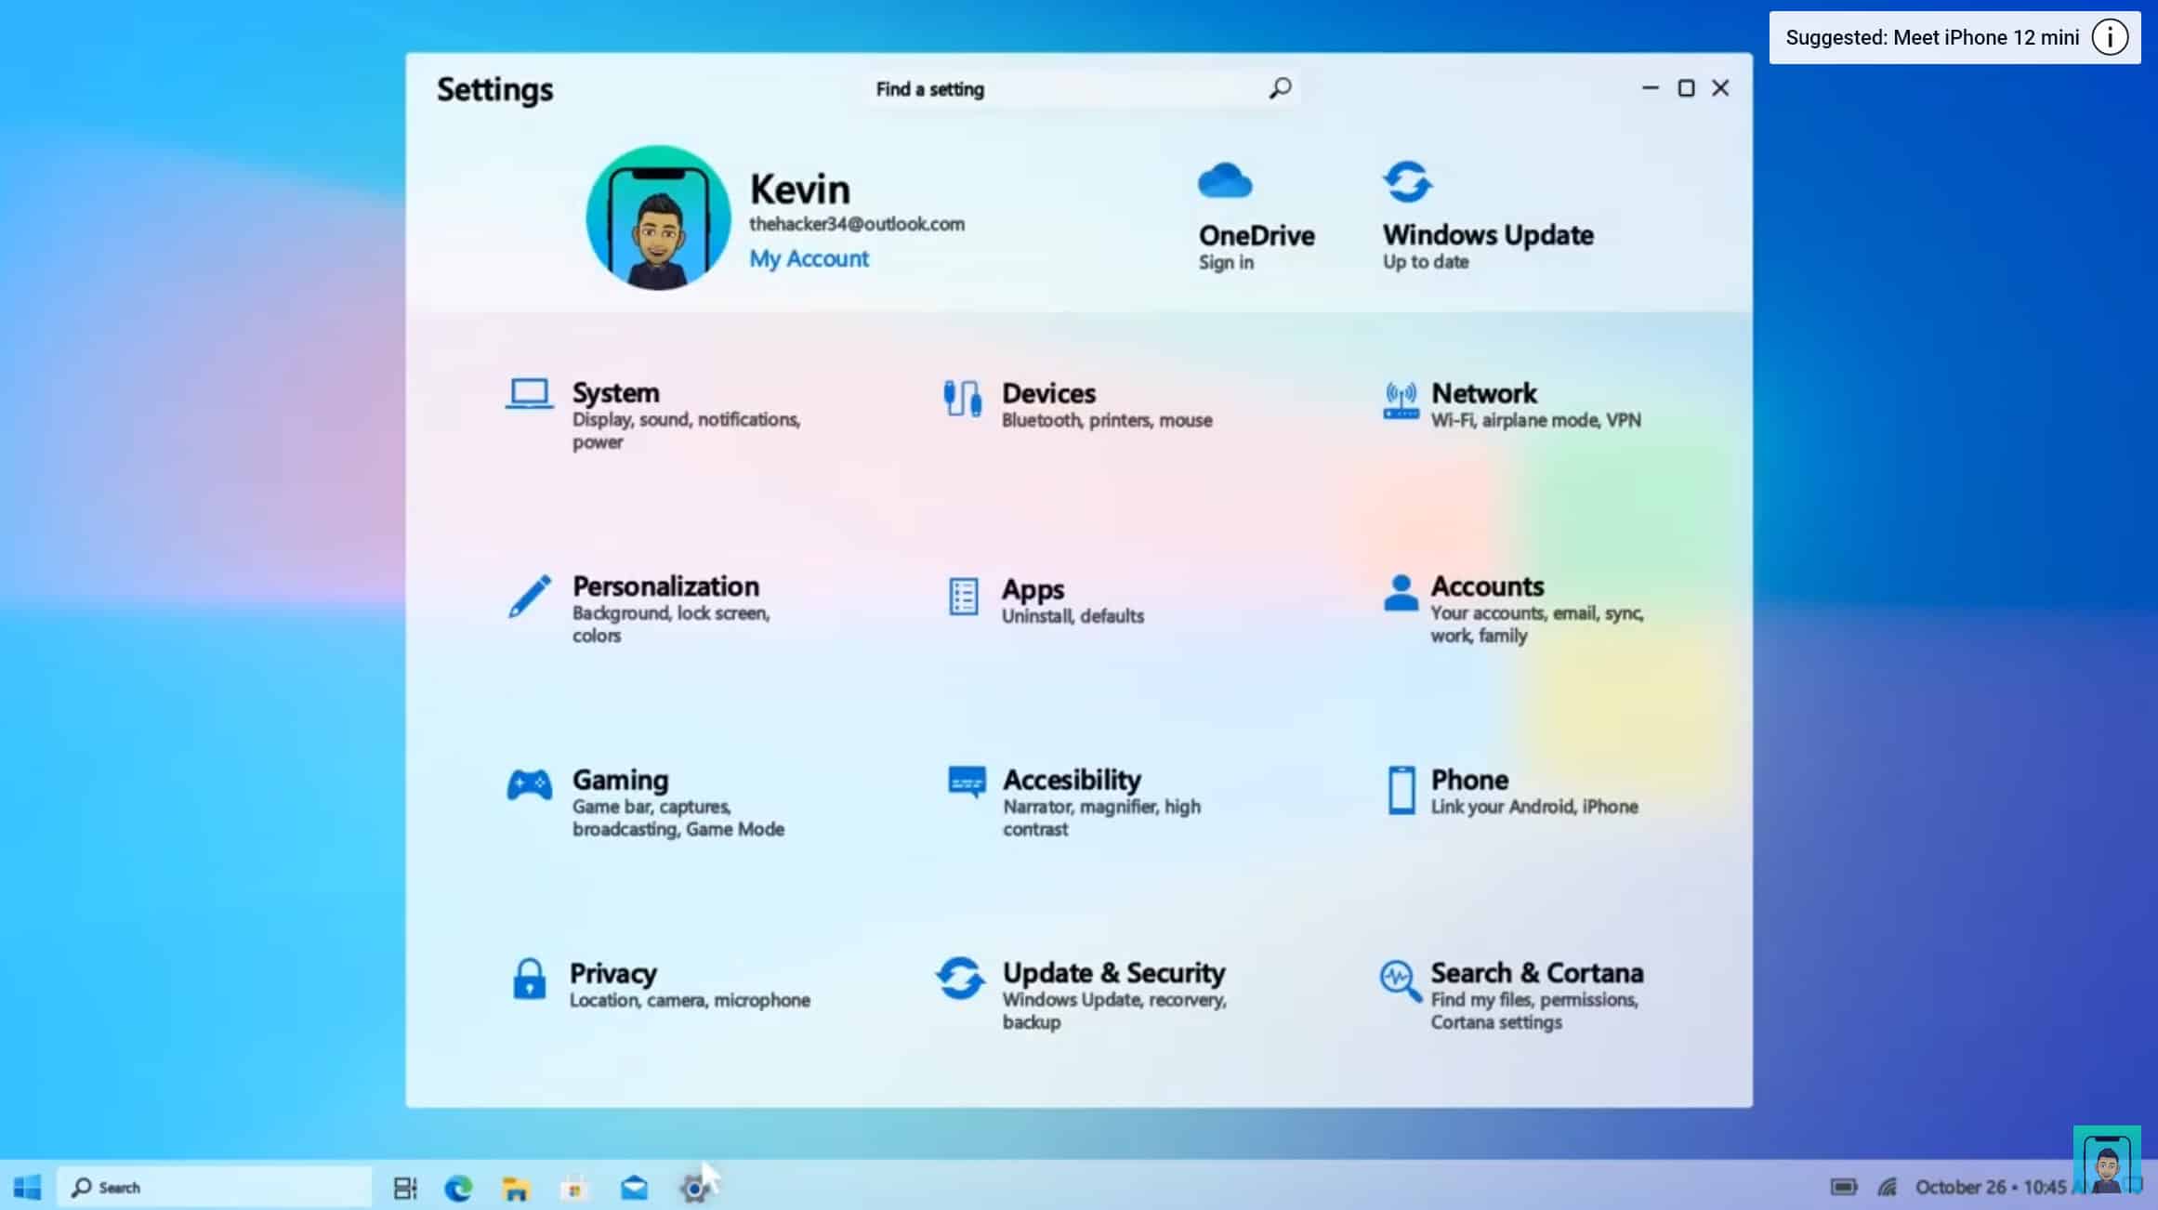This screenshot has height=1210, width=2158.
Task: Choose the Gaming heading
Action: (620, 780)
